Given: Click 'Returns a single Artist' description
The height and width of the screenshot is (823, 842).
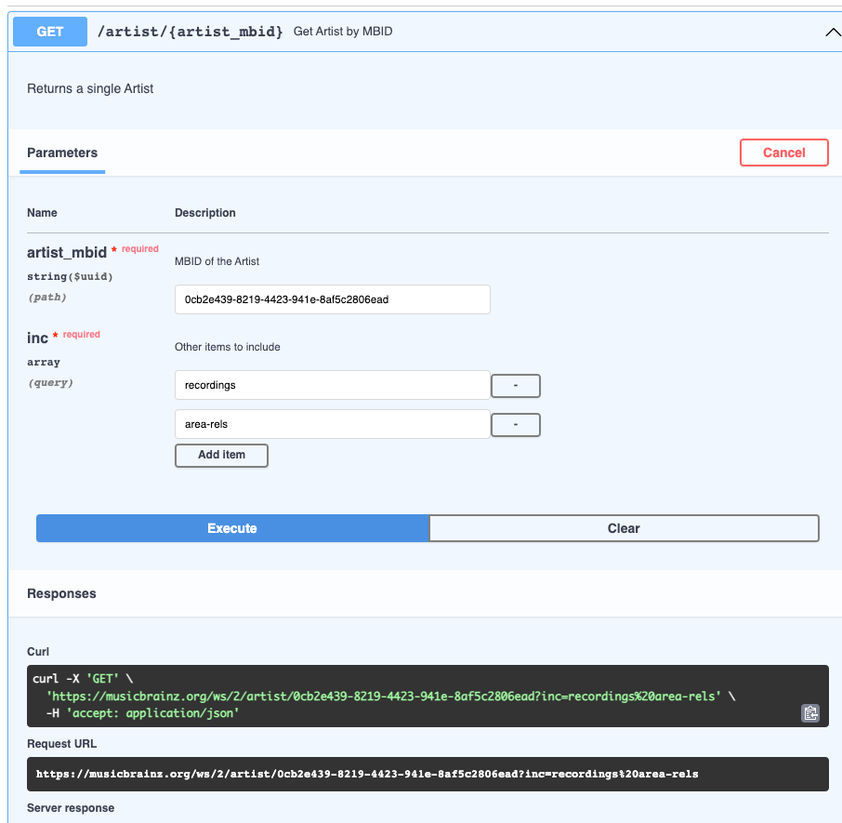Looking at the screenshot, I should pos(90,88).
